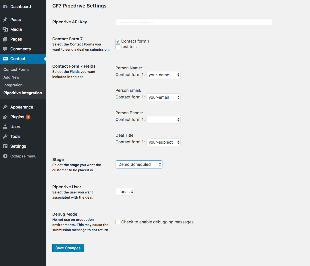310x266 pixels.
Task: Click the Contact Form 7 Fields heading
Action: pos(74,66)
